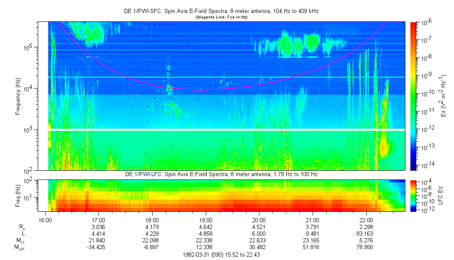The height and width of the screenshot is (260, 454).
Task: Click the 16:00 time axis label
Action: point(44,220)
